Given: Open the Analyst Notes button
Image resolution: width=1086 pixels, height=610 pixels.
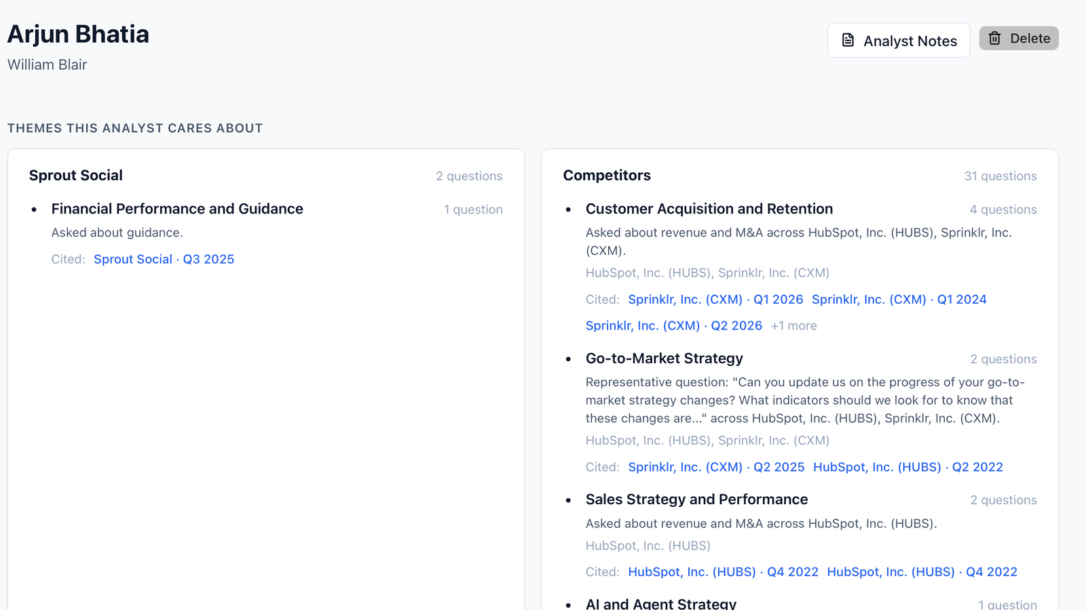Looking at the screenshot, I should [898, 41].
